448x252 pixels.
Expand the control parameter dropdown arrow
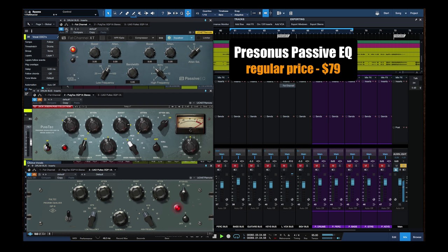click(x=95, y=14)
